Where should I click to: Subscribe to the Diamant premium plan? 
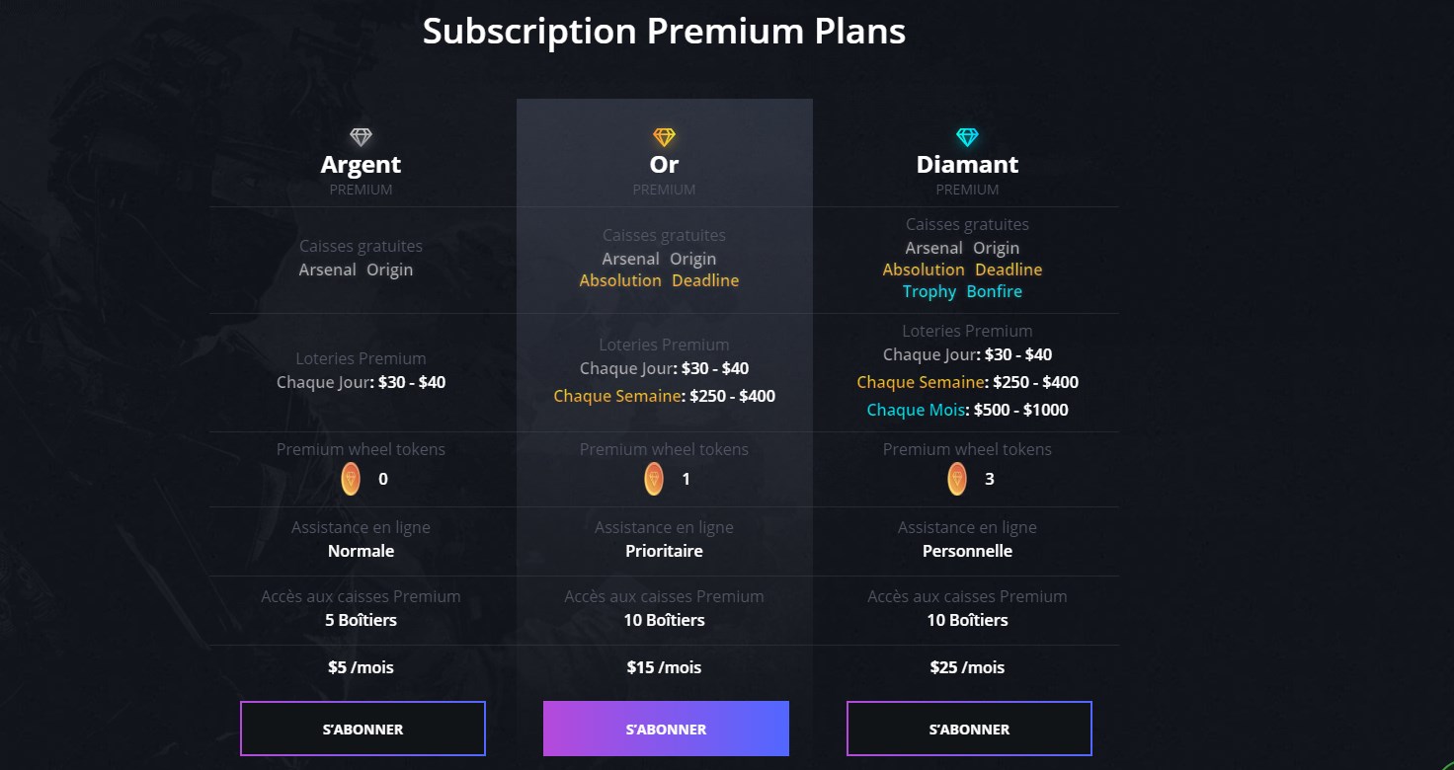969,729
